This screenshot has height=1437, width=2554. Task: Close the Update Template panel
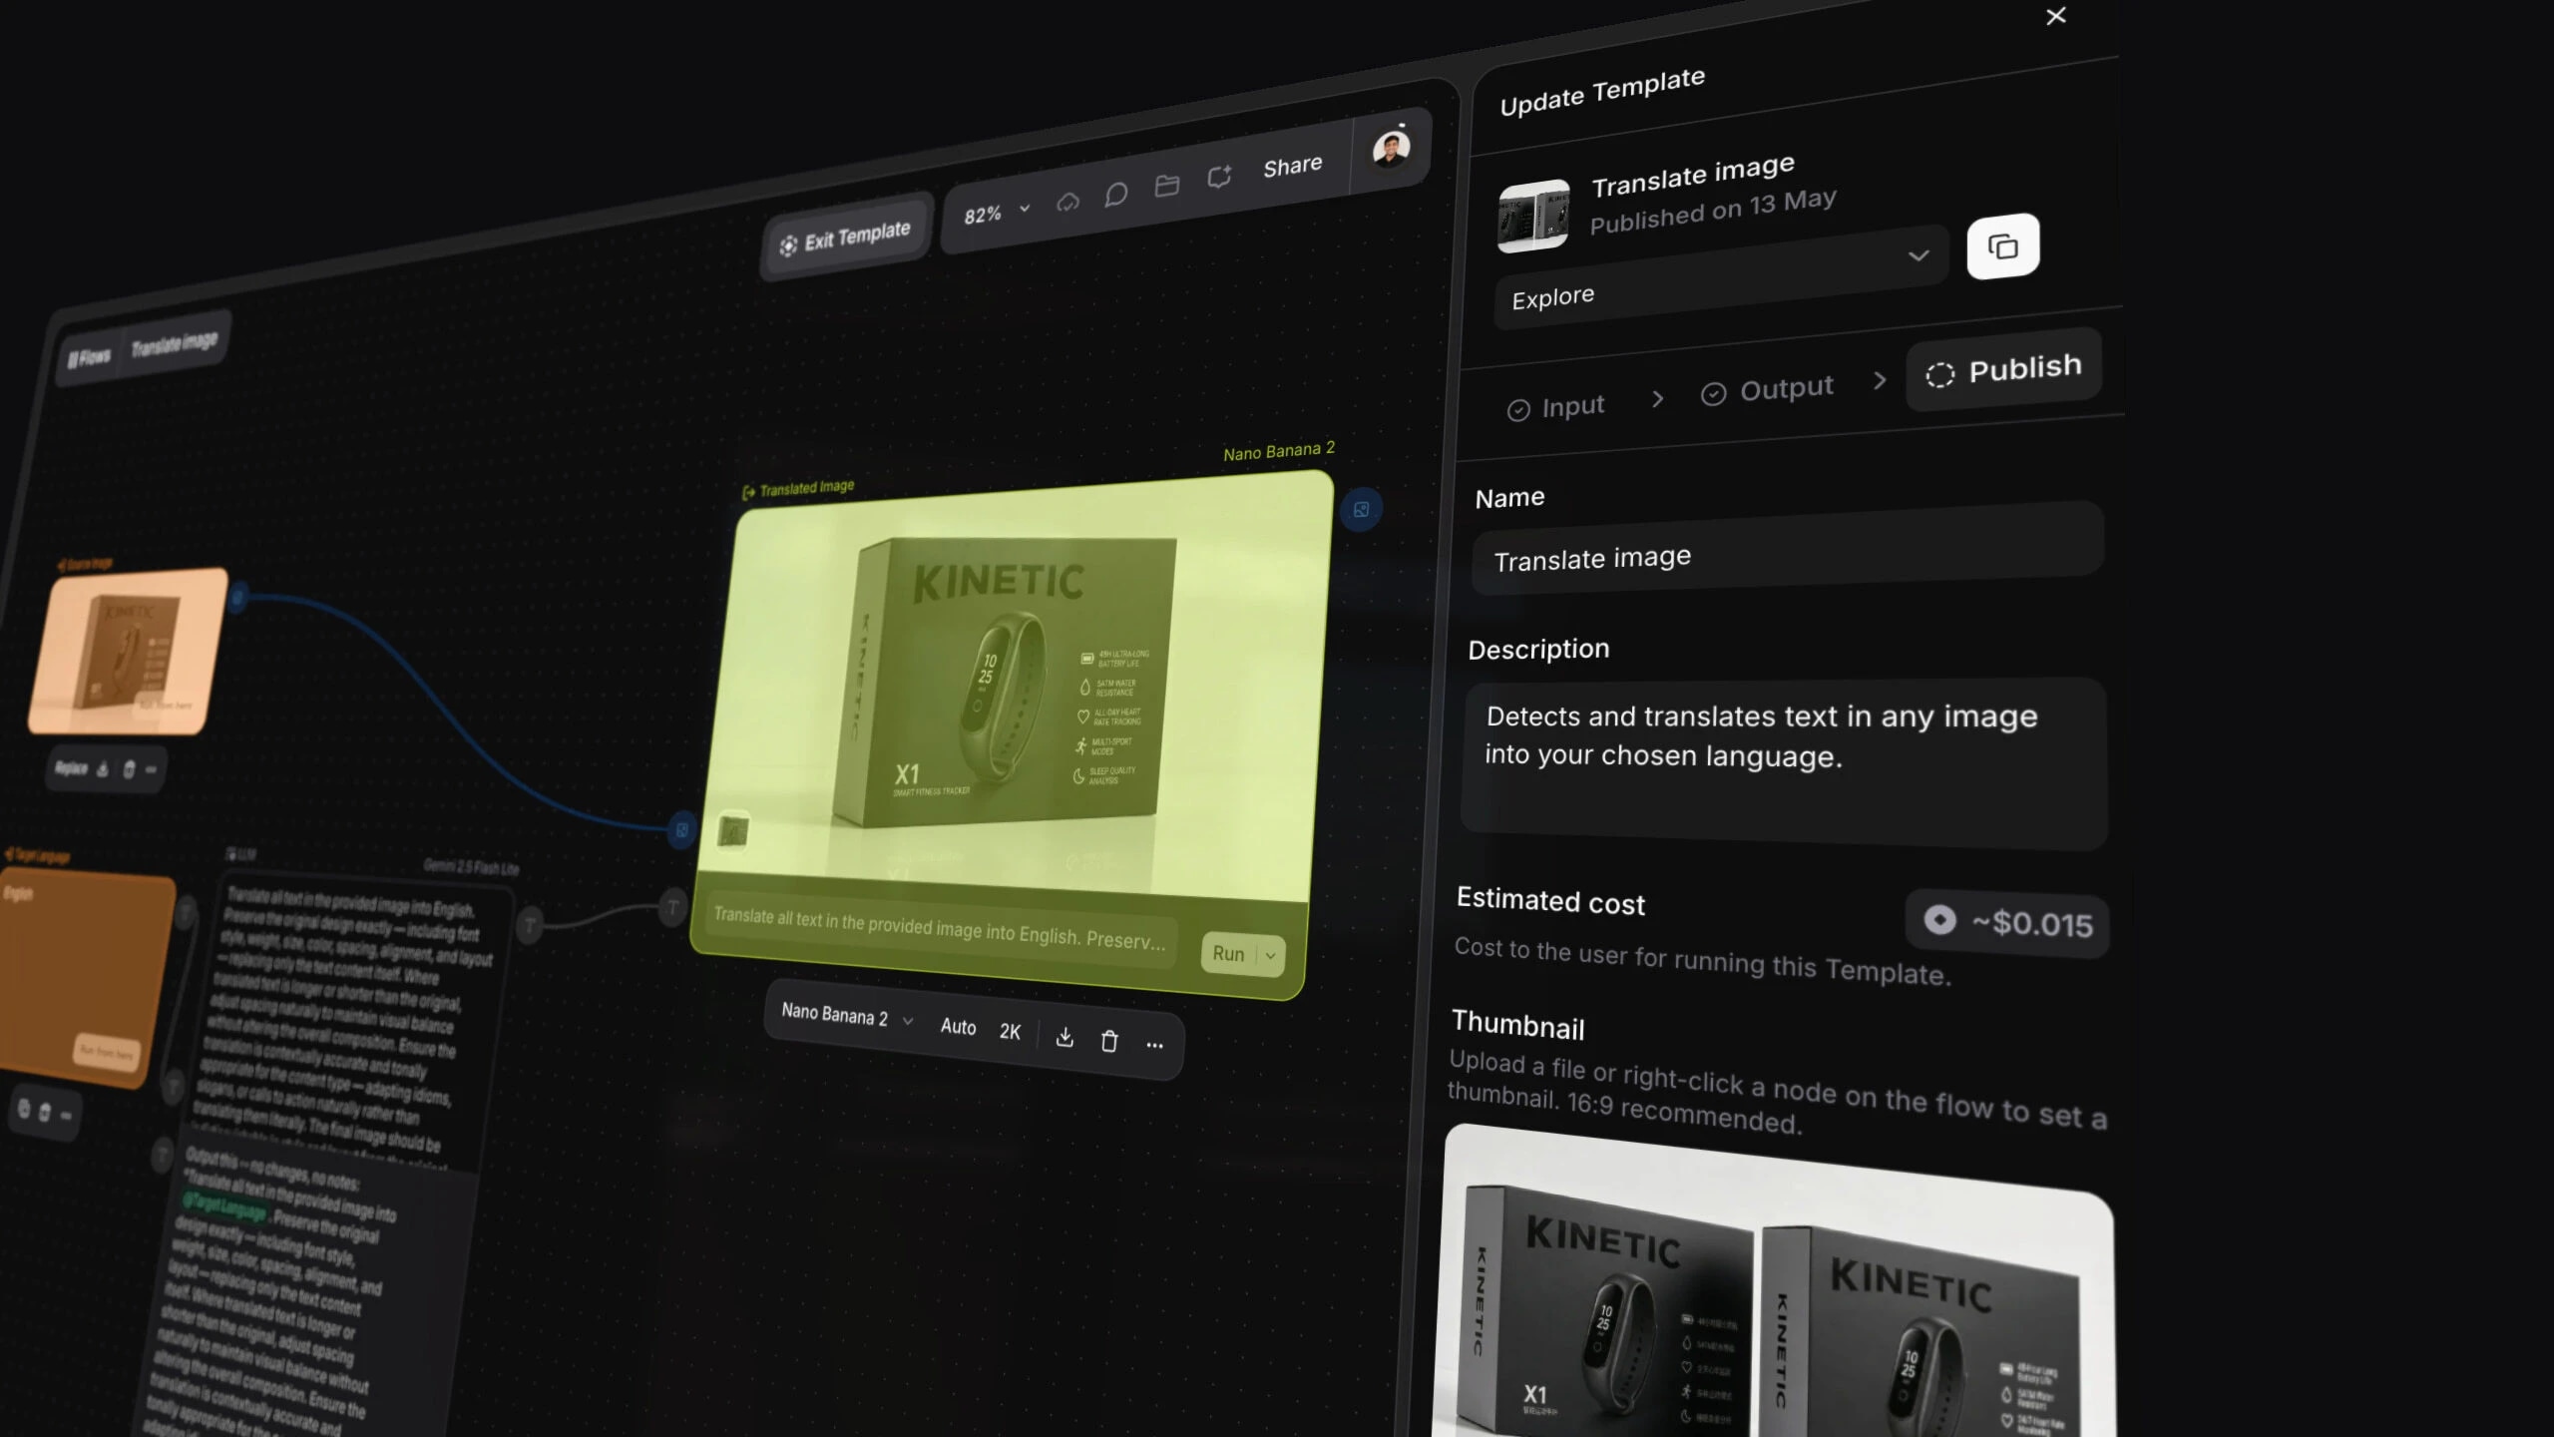click(x=2056, y=16)
